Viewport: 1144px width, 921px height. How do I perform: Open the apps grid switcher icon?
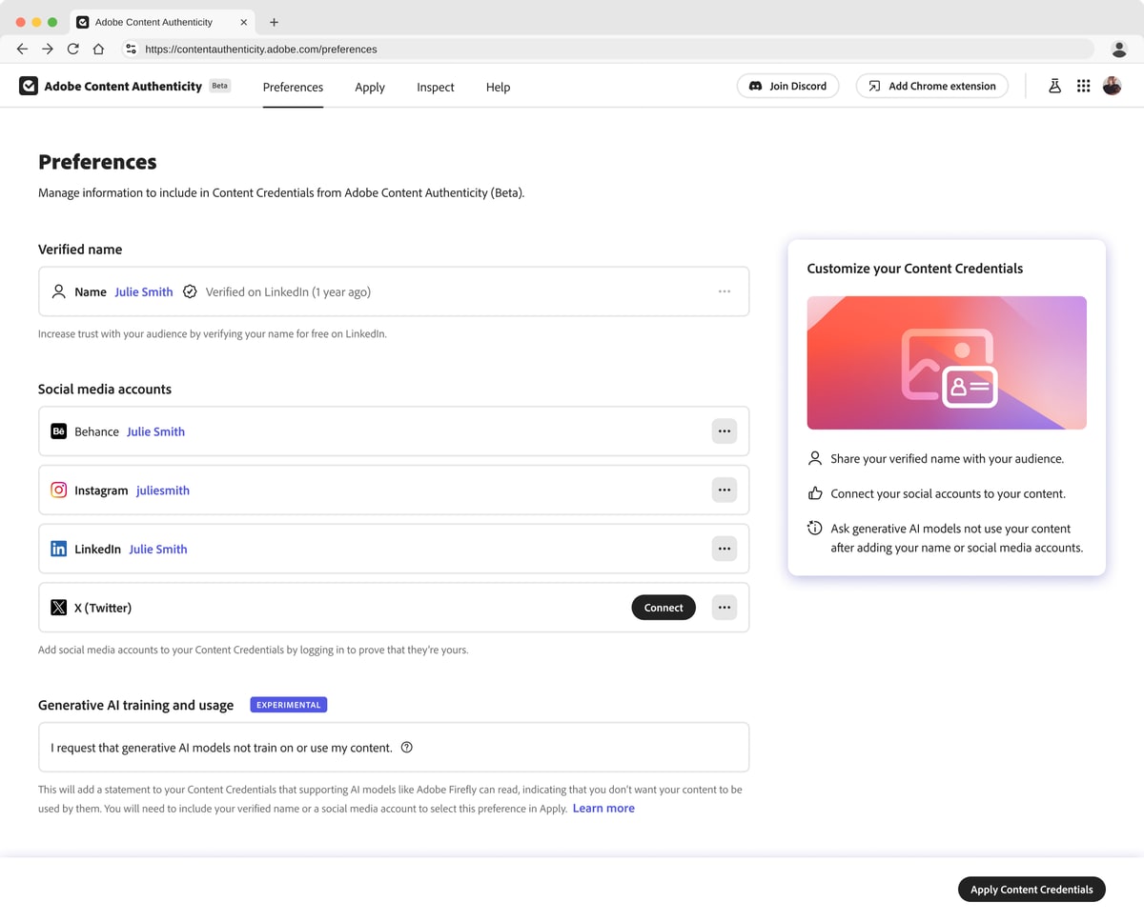tap(1083, 86)
